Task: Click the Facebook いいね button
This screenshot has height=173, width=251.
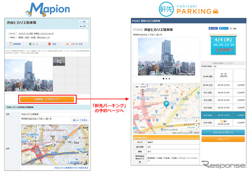Action: coord(213,29)
